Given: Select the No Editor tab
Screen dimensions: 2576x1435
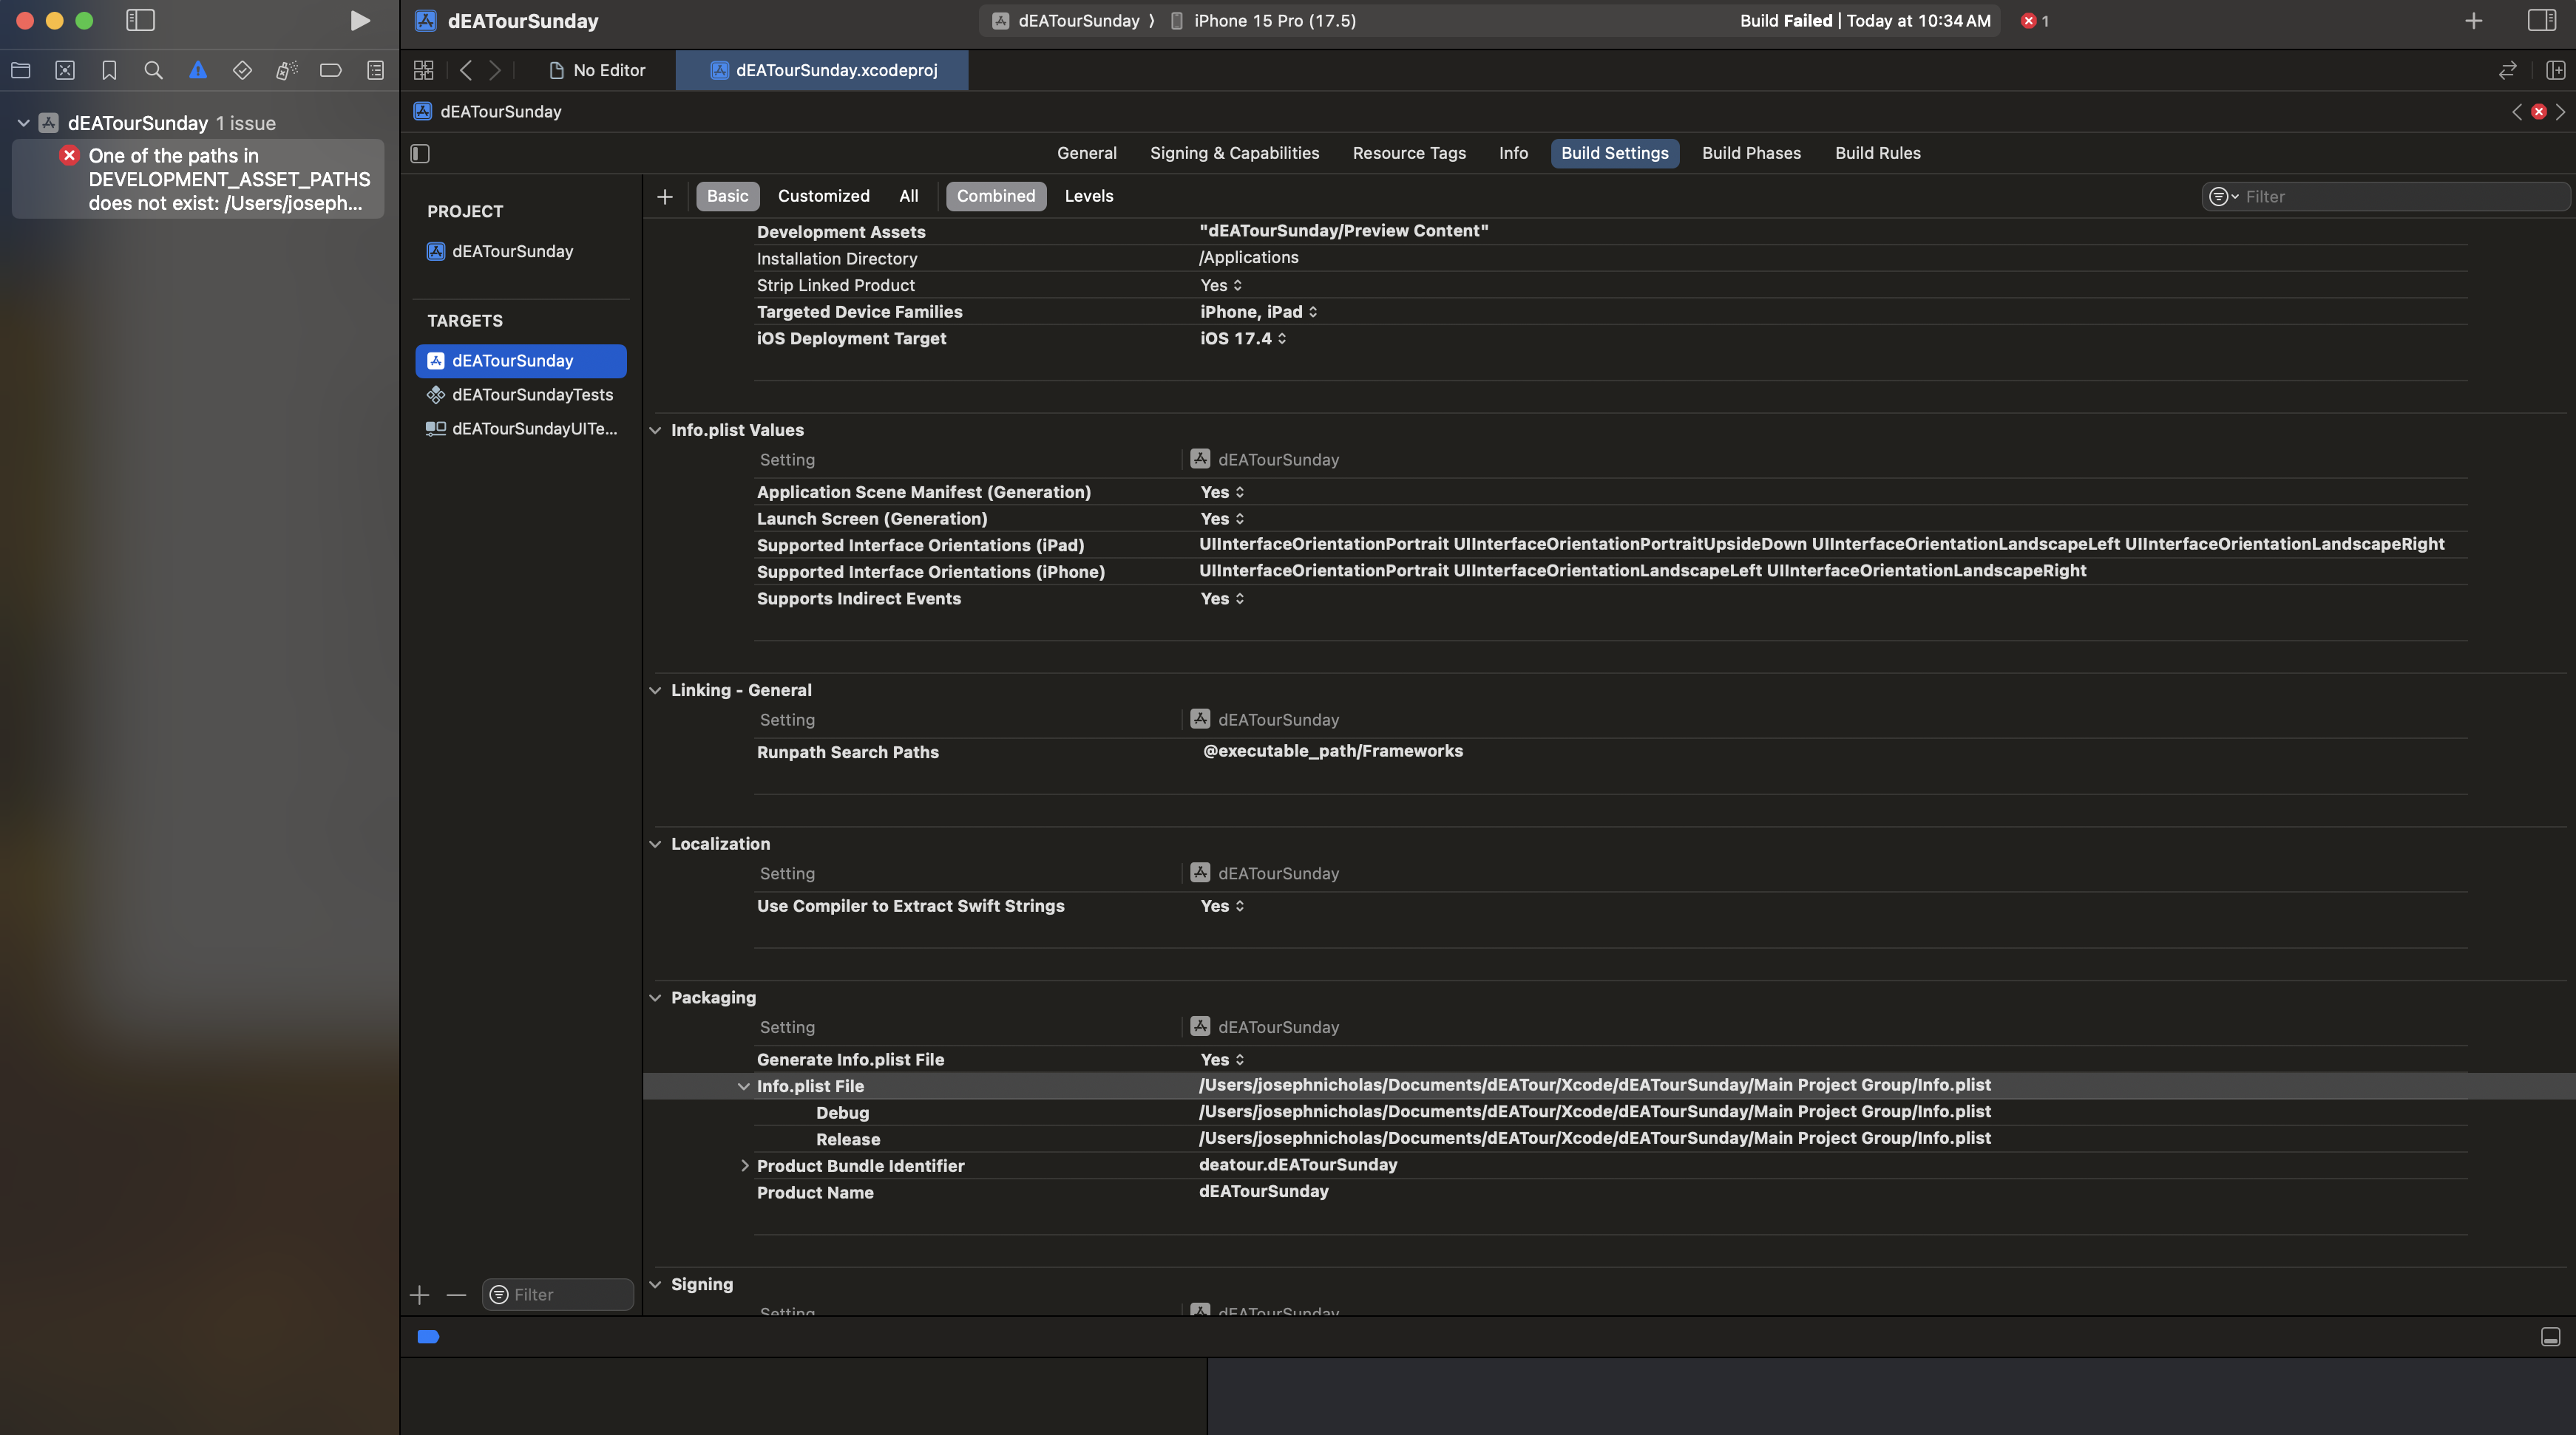Looking at the screenshot, I should (597, 70).
